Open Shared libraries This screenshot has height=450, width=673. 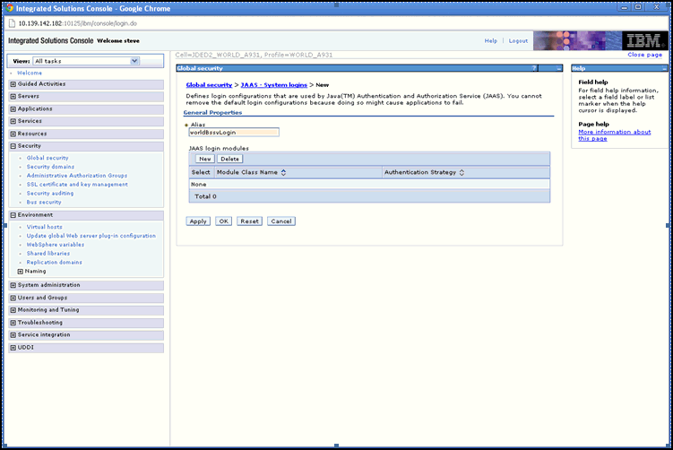[48, 254]
